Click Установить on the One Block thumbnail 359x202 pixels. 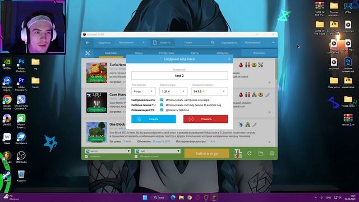coord(96,140)
